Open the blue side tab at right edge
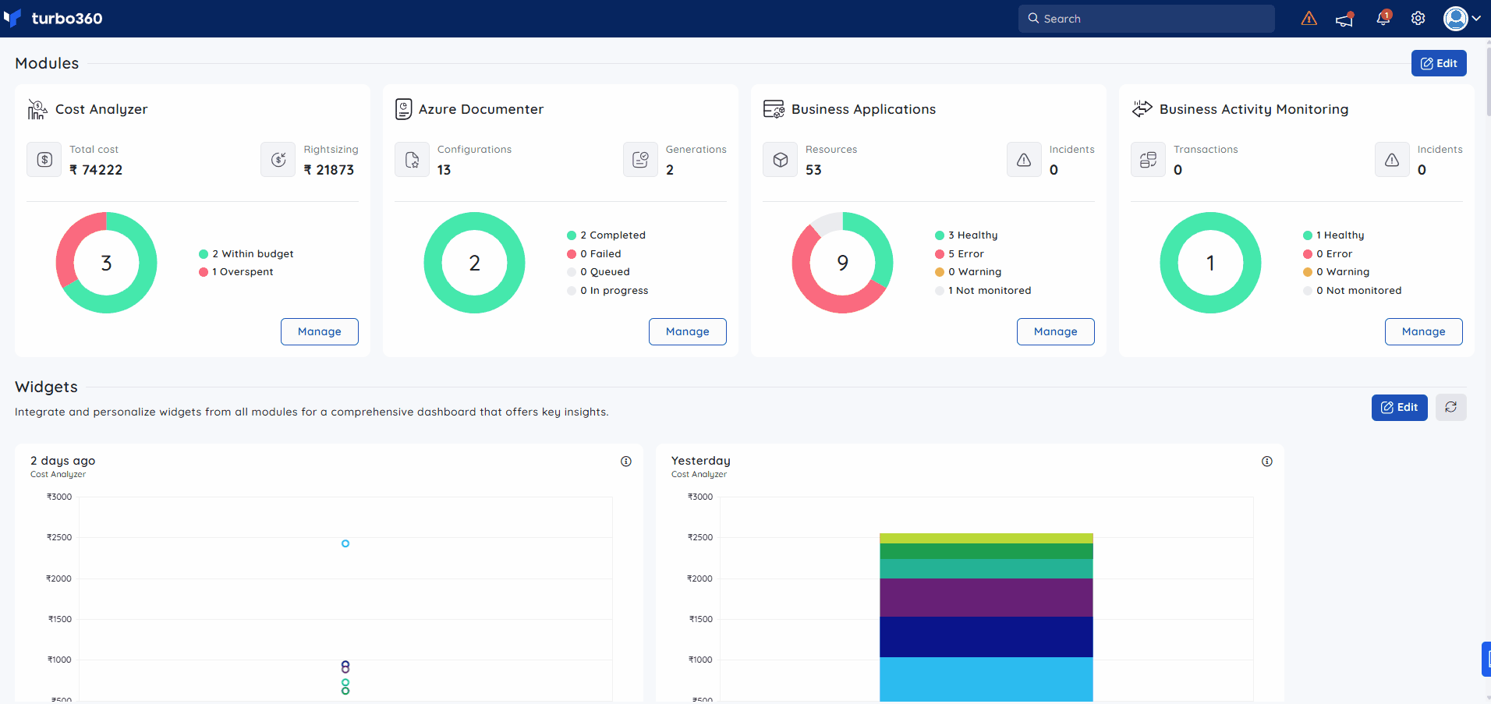Screen dimensions: 1491x704 pyautogui.click(x=1486, y=659)
